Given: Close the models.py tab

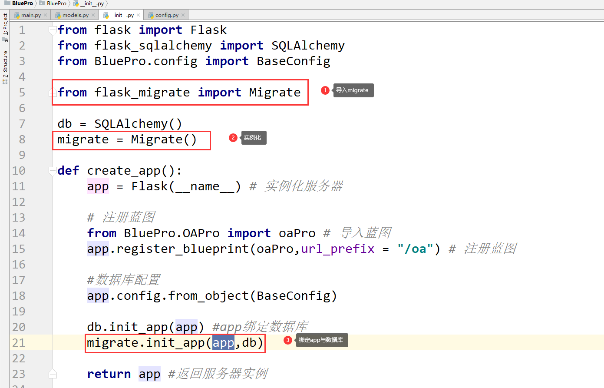Looking at the screenshot, I should coord(93,15).
